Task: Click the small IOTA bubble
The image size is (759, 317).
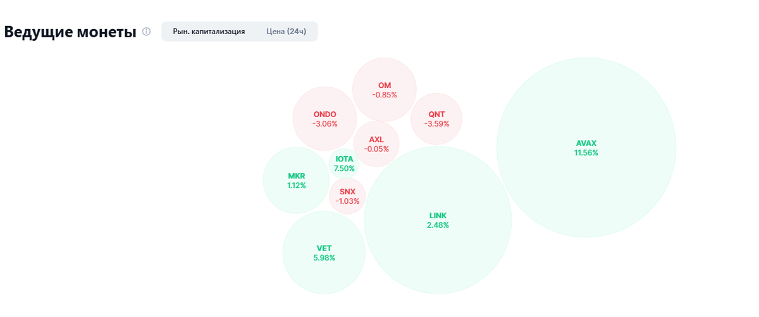Action: 344,164
